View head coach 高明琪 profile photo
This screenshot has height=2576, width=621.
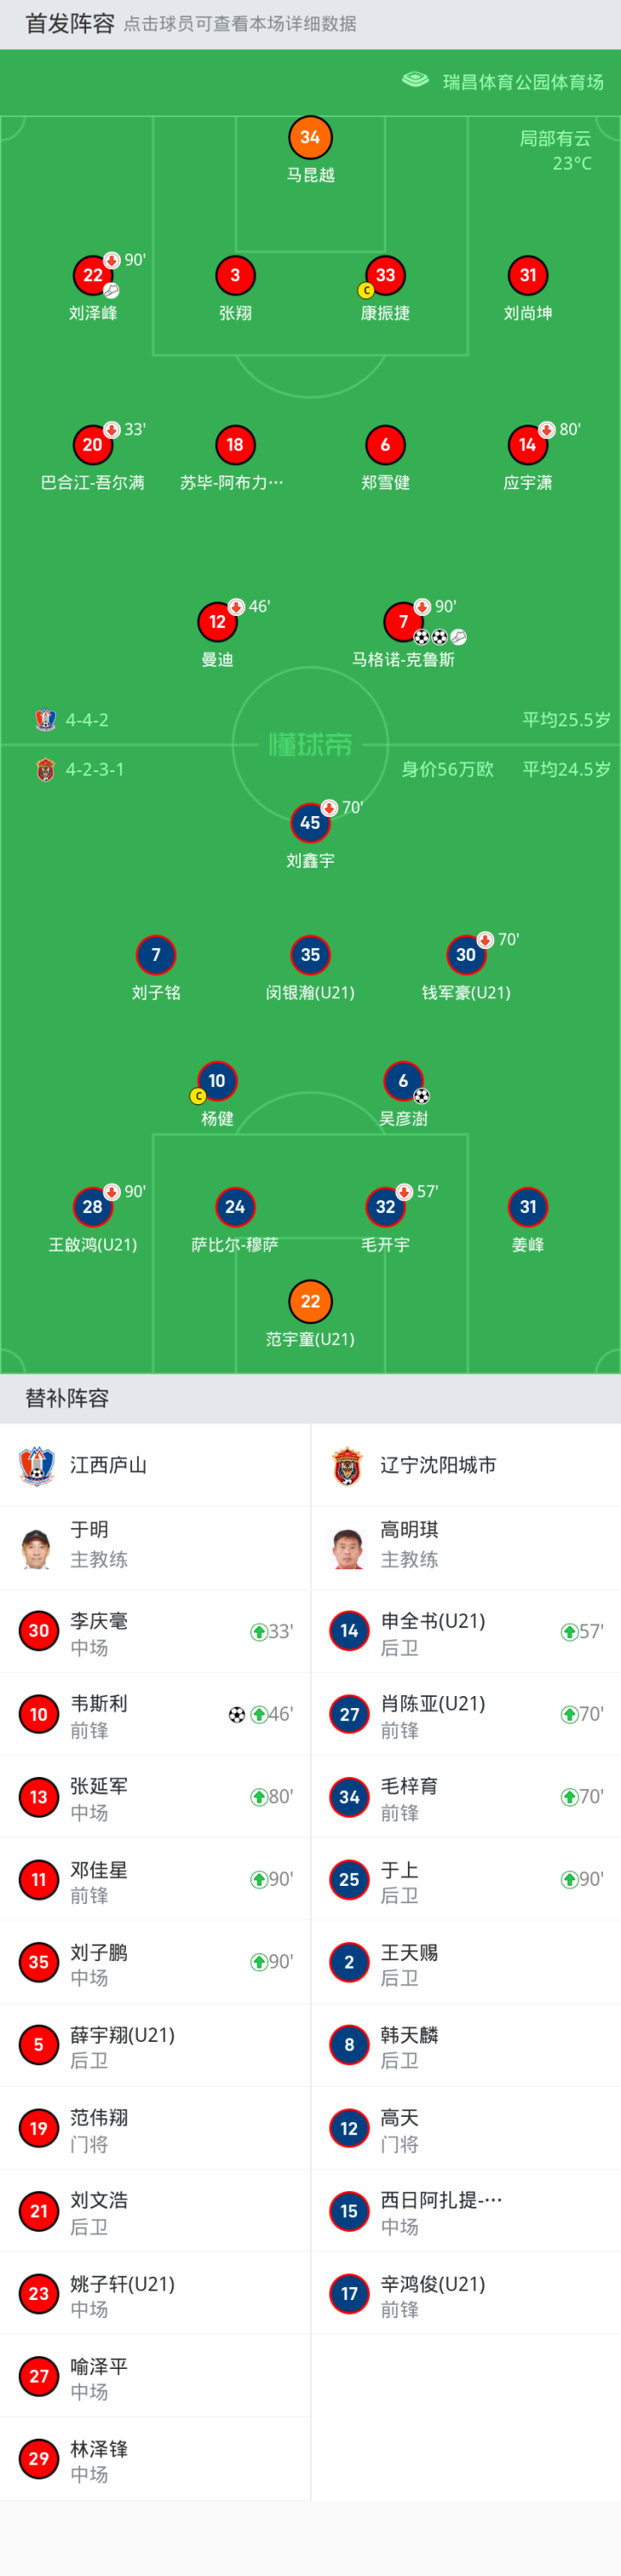click(x=347, y=1547)
